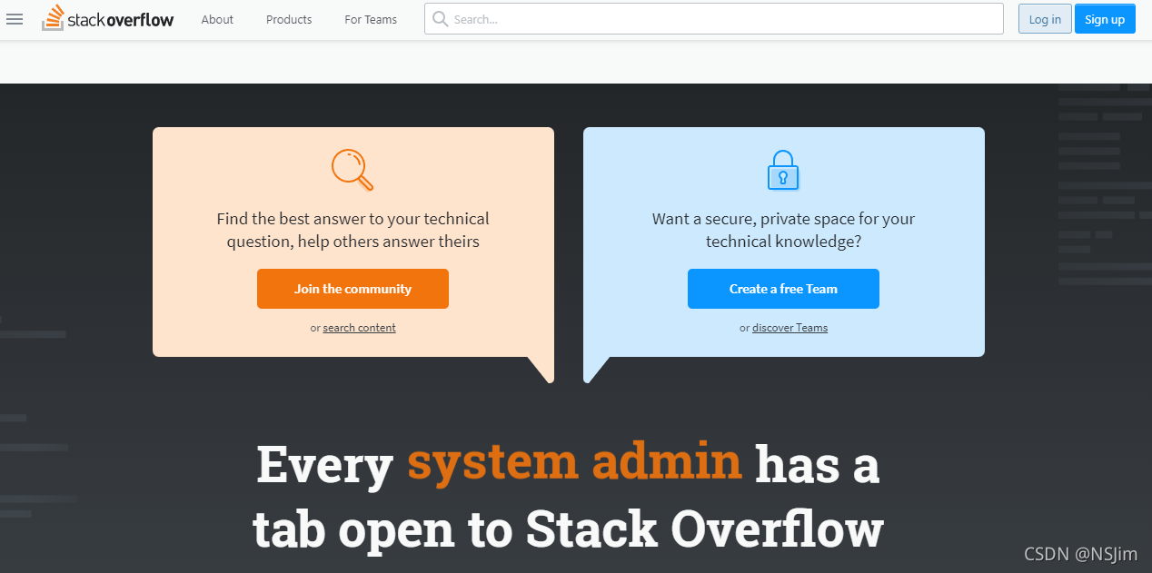Click the Sign up button
Image resolution: width=1152 pixels, height=573 pixels.
[1105, 19]
